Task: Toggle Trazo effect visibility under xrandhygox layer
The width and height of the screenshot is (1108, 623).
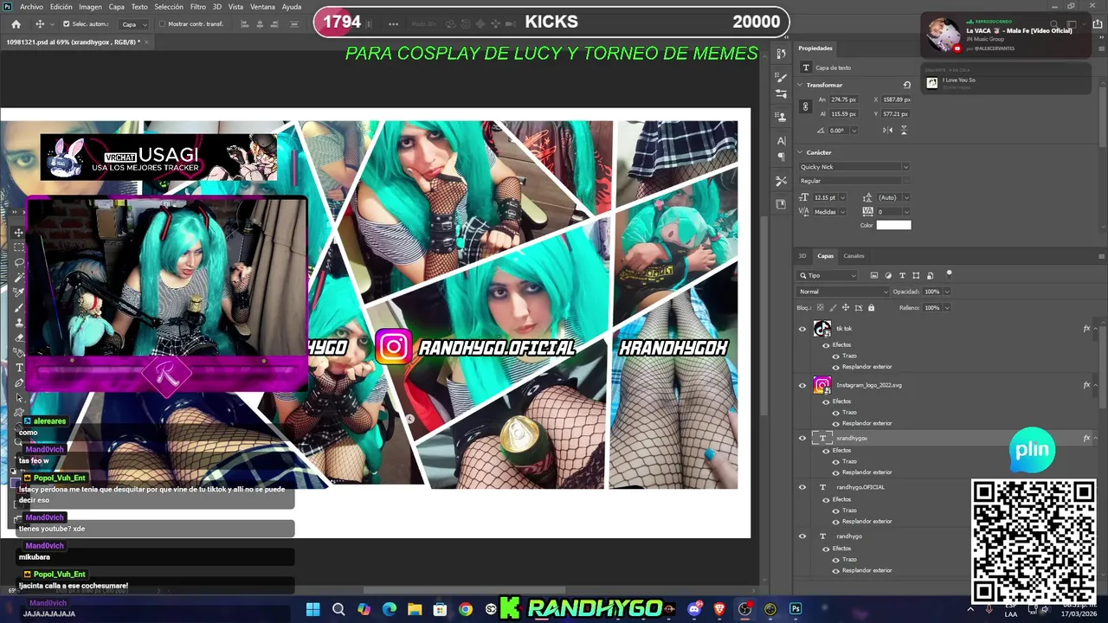Action: [836, 461]
